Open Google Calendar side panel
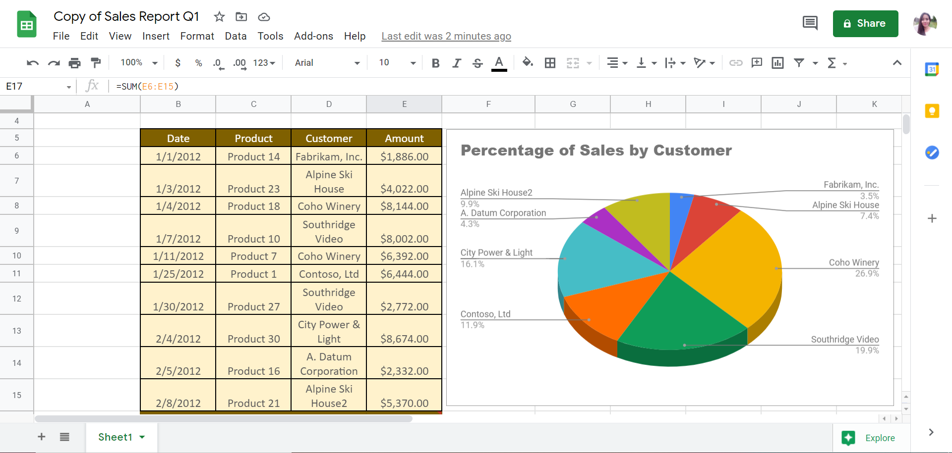952x453 pixels. (x=932, y=69)
